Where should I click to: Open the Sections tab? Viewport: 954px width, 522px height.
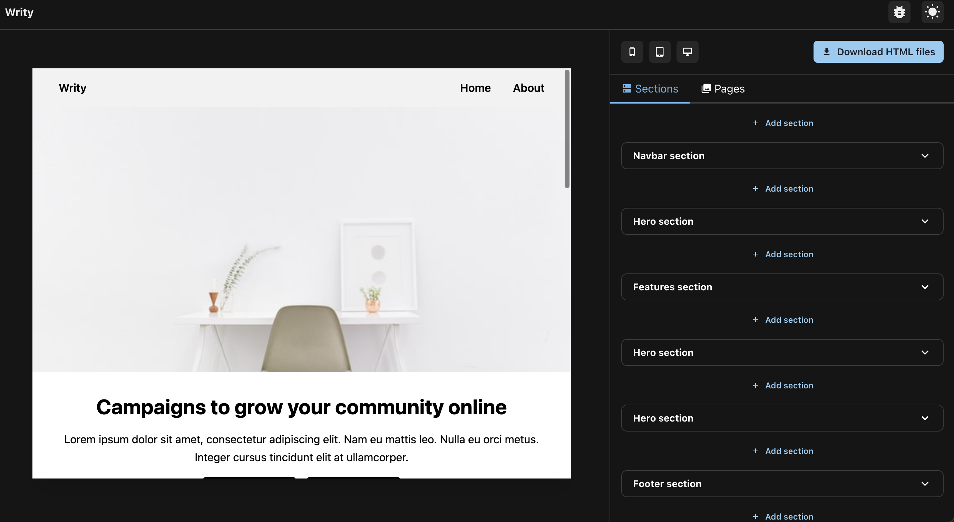[x=650, y=88]
